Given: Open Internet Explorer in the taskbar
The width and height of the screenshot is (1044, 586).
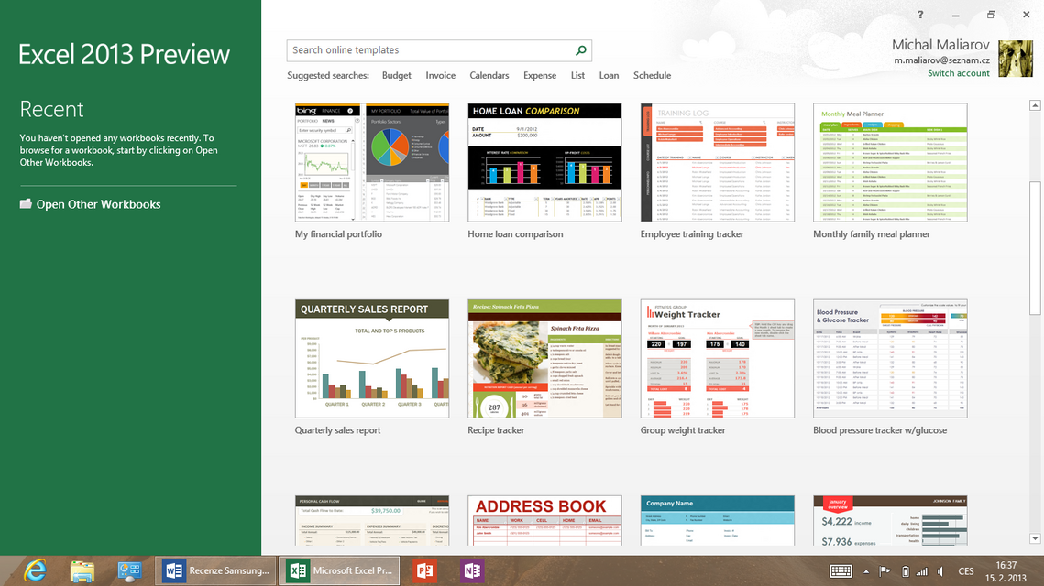Looking at the screenshot, I should 35,570.
